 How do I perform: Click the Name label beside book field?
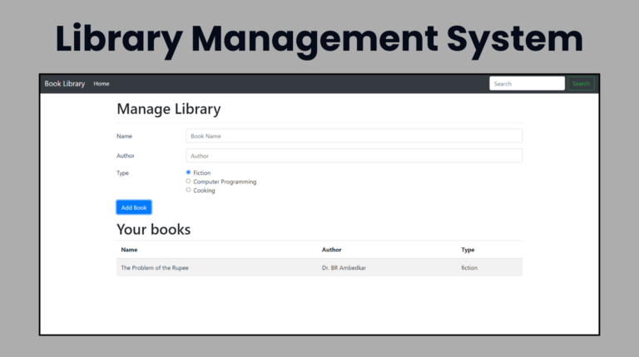click(x=124, y=136)
